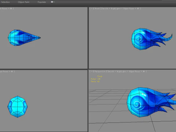Viewport: 176px width, 132px height.
Task: Switch to the Populate ribbon tab
Action: pyautogui.click(x=42, y=2)
